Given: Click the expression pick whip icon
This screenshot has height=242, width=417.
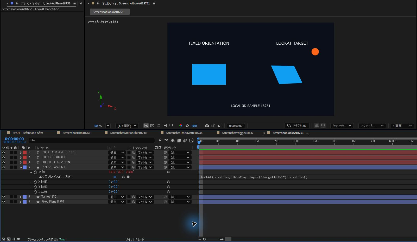Looking at the screenshot, I should point(124,177).
